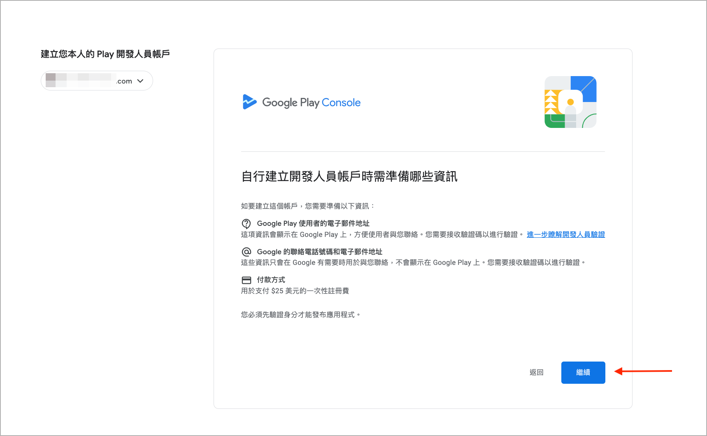707x436 pixels.
Task: Click the description starting 這項資訊會顯示在 Google Play 上
Action: (x=382, y=234)
